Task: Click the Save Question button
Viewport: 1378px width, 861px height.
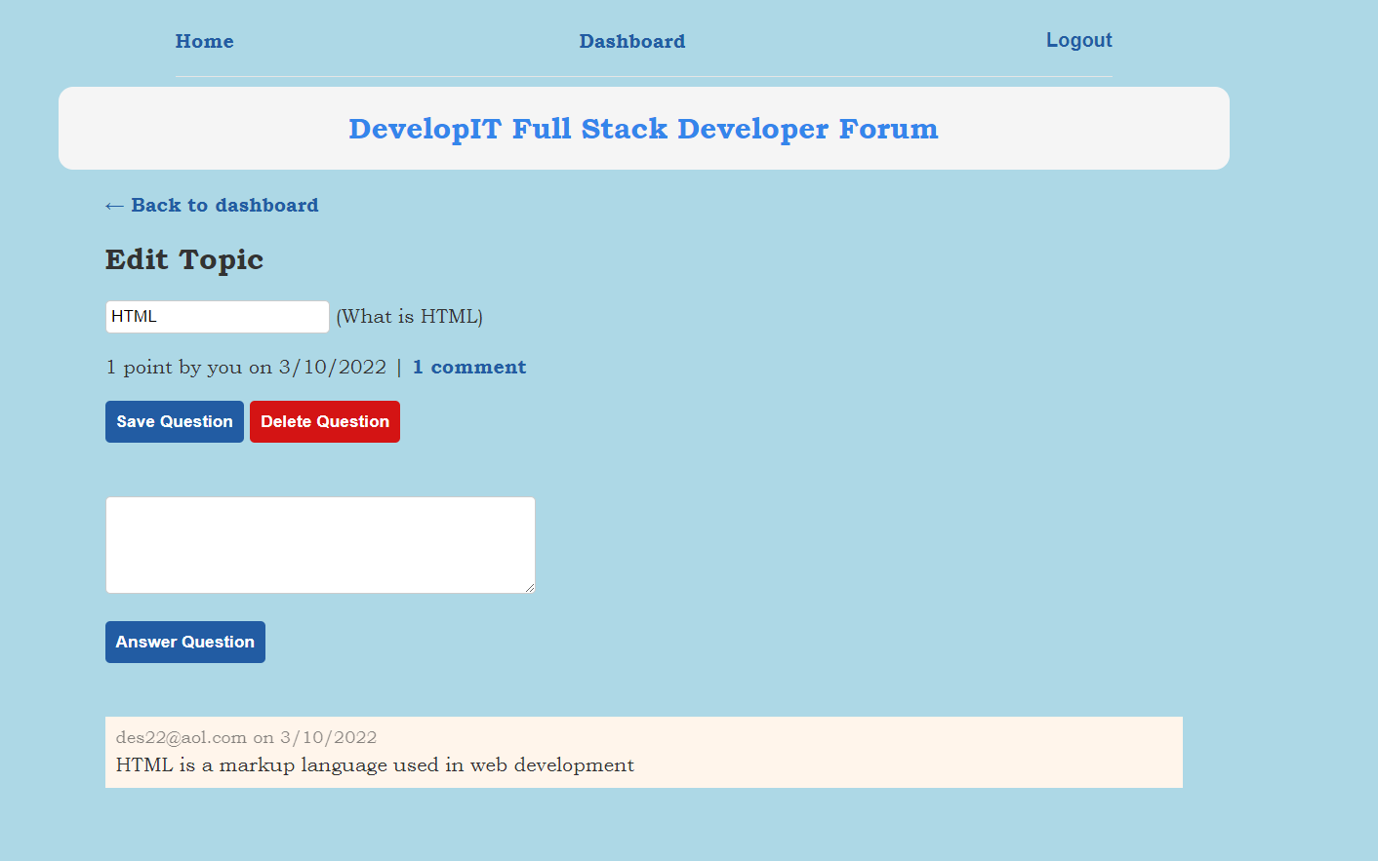Action: [x=174, y=421]
